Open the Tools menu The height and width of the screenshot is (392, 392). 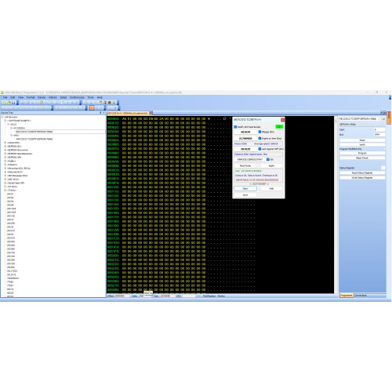click(x=90, y=97)
